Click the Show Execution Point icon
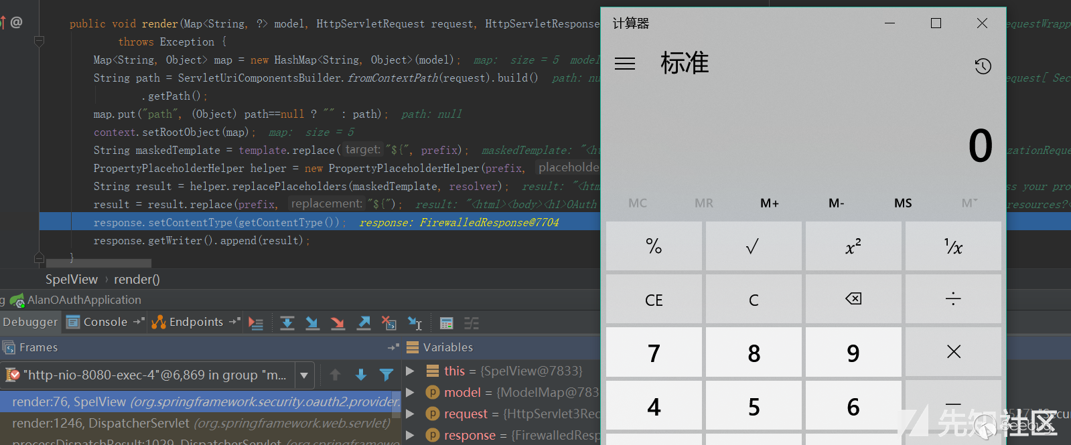 pyautogui.click(x=256, y=323)
